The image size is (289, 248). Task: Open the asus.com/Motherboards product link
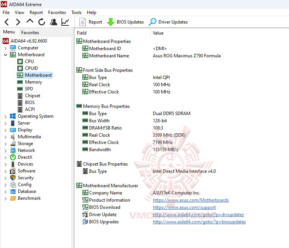click(x=191, y=200)
